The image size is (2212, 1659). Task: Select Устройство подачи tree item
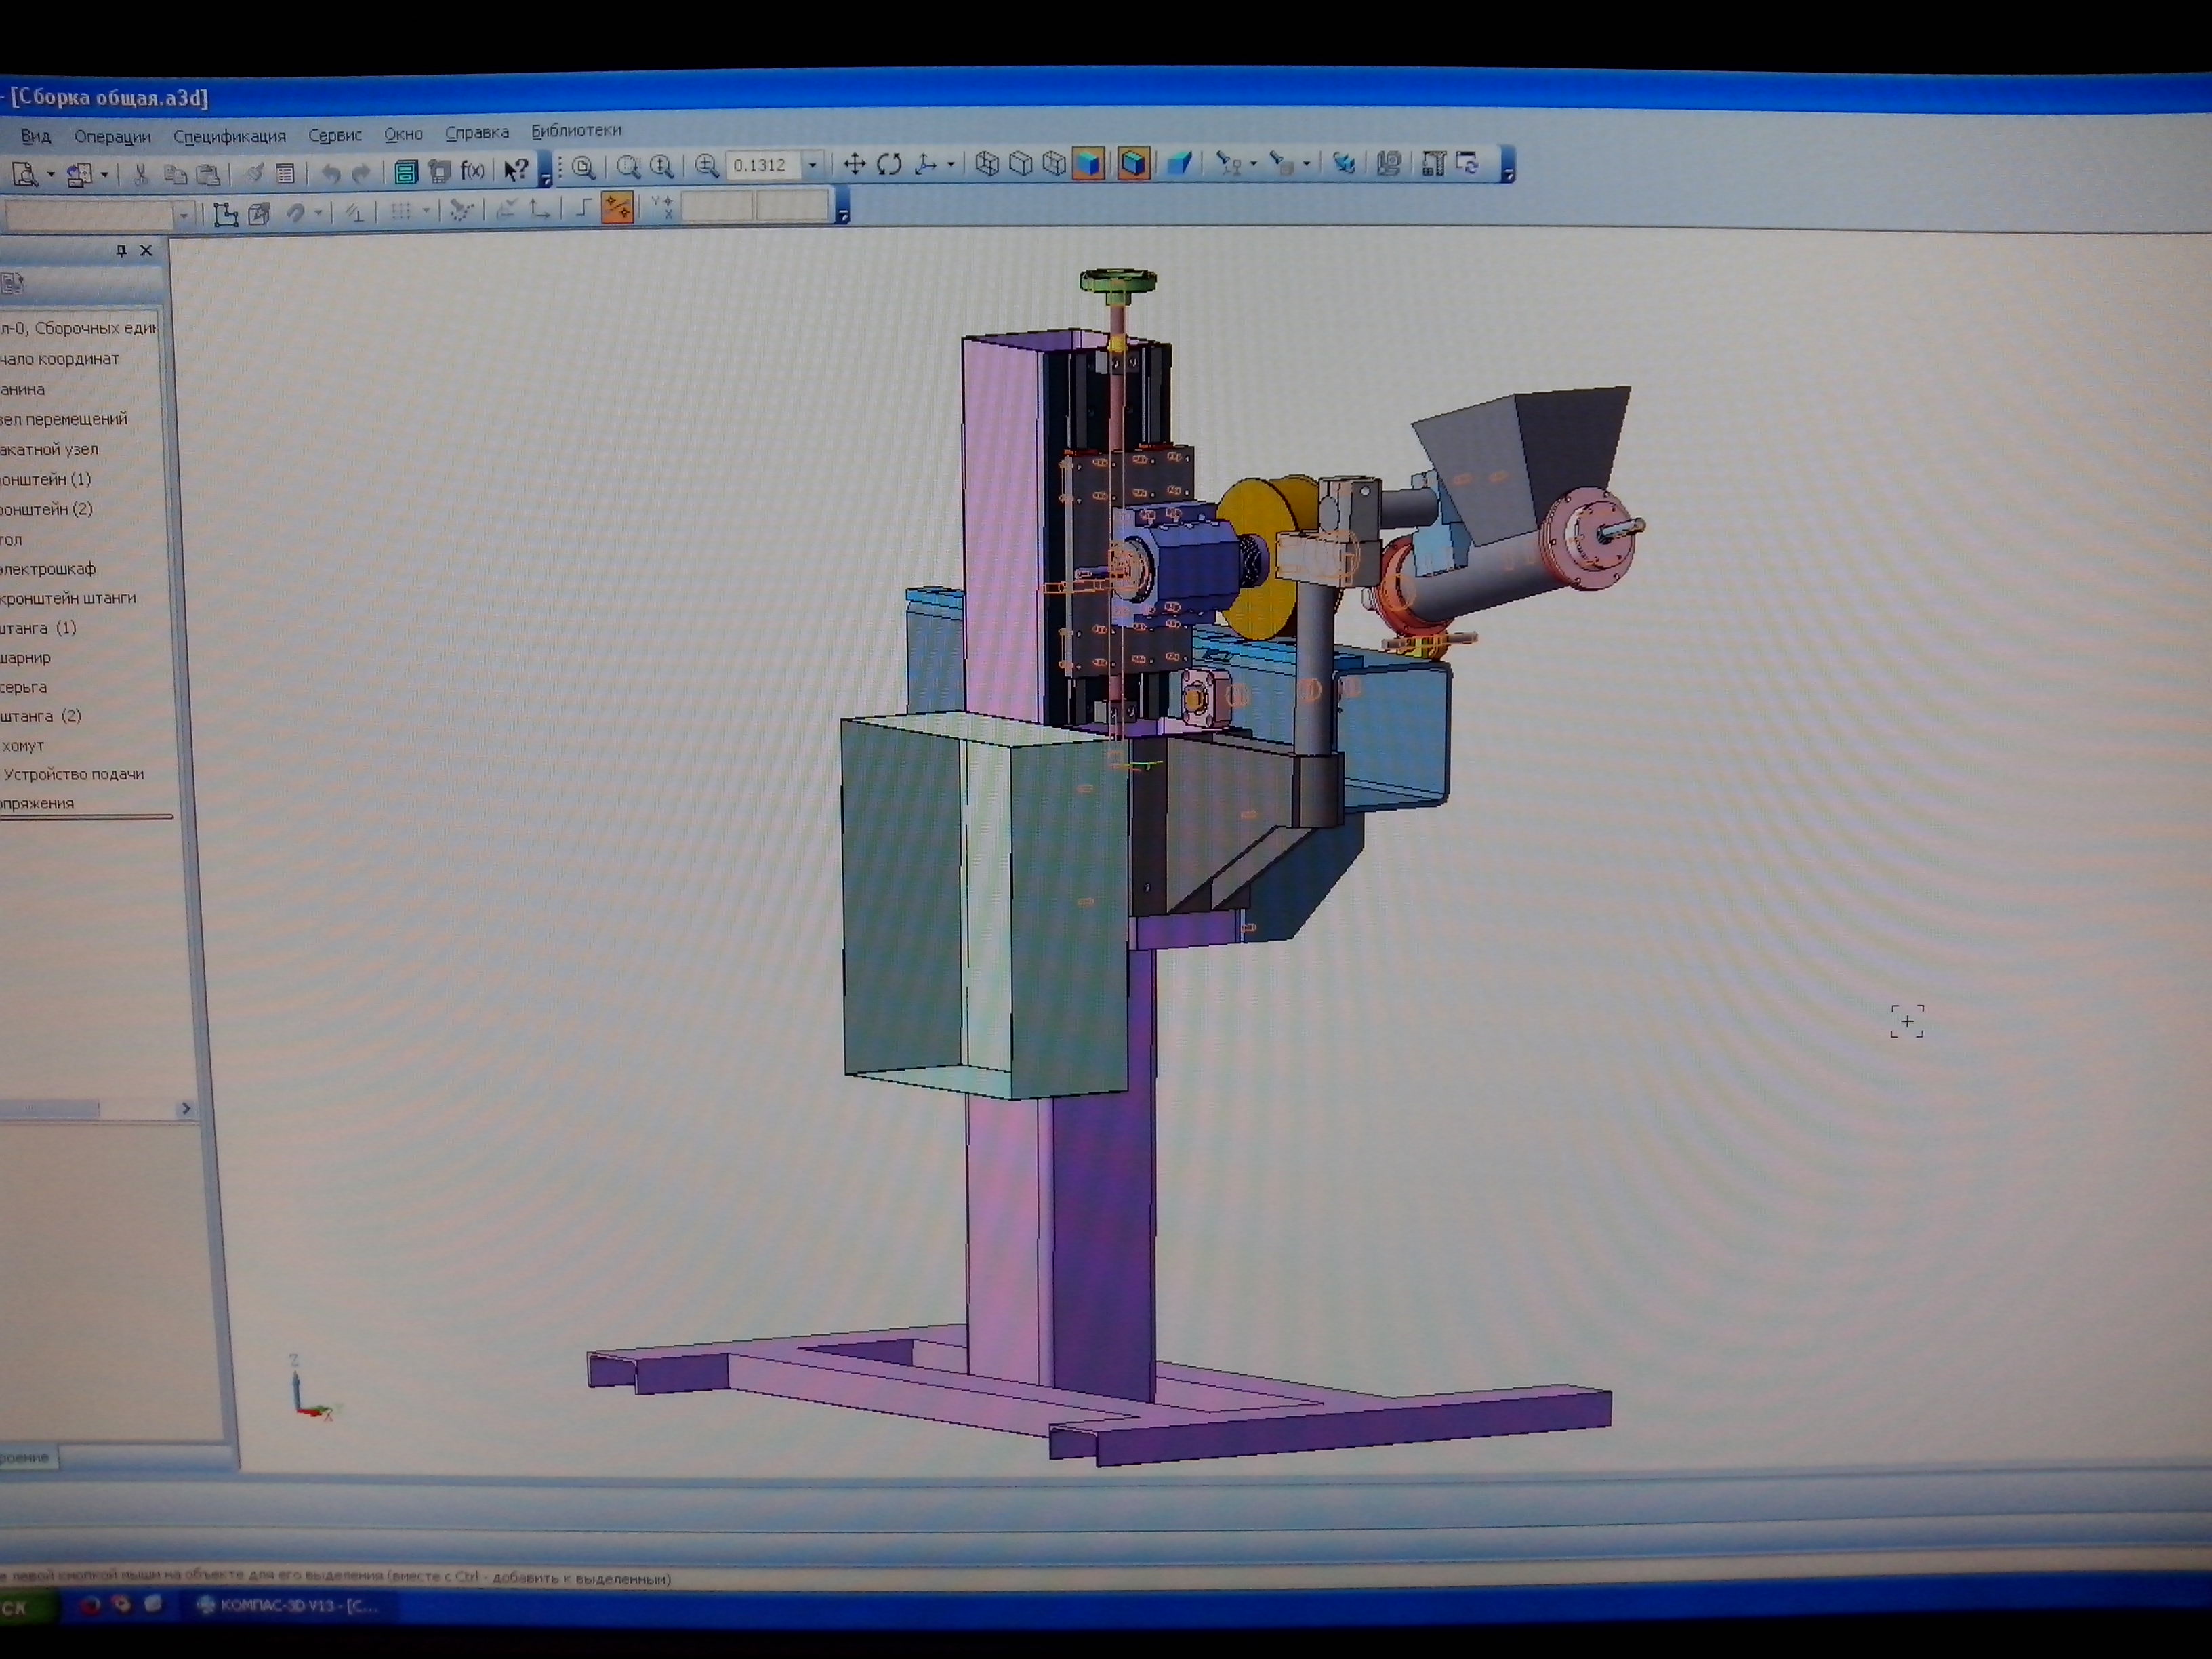pyautogui.click(x=74, y=774)
